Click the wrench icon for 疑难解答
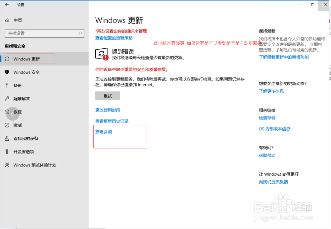The width and height of the screenshot is (331, 229). 7,99
